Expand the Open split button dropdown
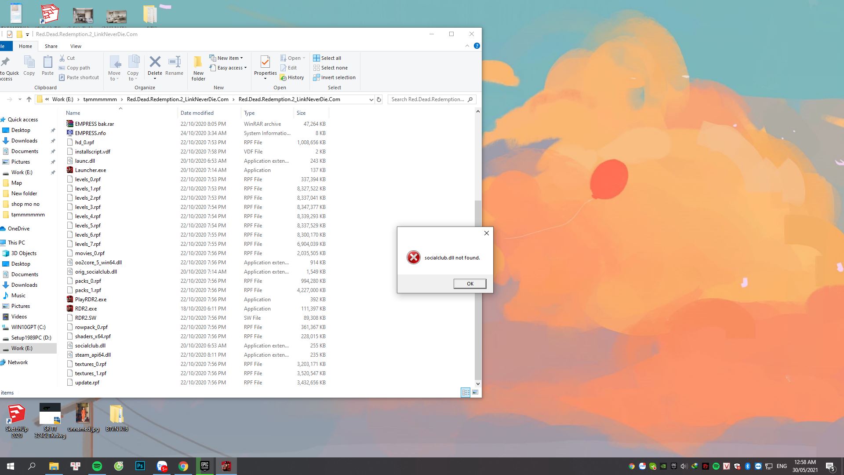Screen dimensions: 844x475 [304, 58]
